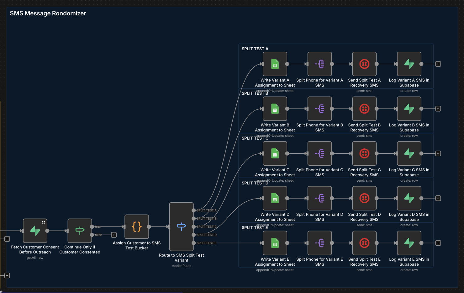Select the SMS Message Rondomizer sticky note title
This screenshot has width=464, height=293.
[48, 13]
